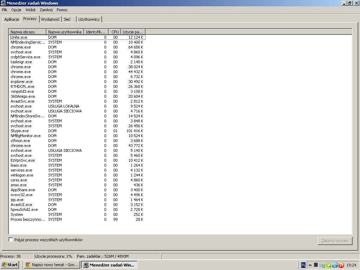Click the Skype icon in system tray
The width and height of the screenshot is (360, 270).
coord(328,265)
